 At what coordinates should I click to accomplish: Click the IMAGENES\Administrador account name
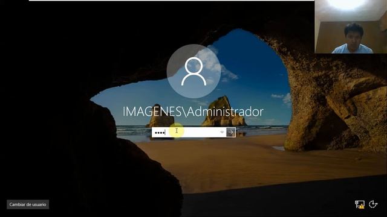(193, 112)
